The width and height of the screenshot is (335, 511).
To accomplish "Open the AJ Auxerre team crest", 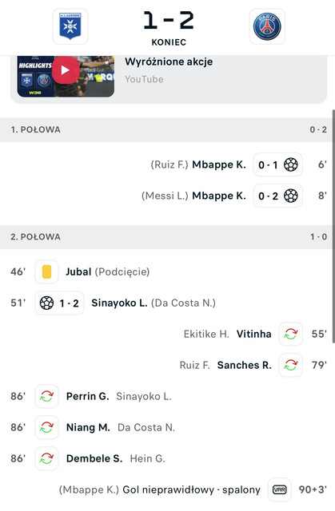I will (70, 26).
